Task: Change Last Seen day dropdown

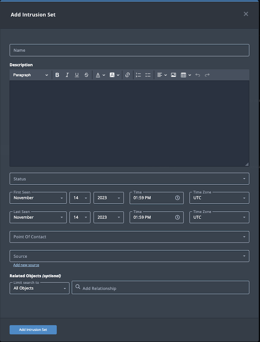Action: tap(80, 217)
